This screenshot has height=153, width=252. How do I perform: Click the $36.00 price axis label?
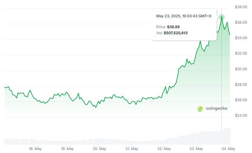(241, 22)
